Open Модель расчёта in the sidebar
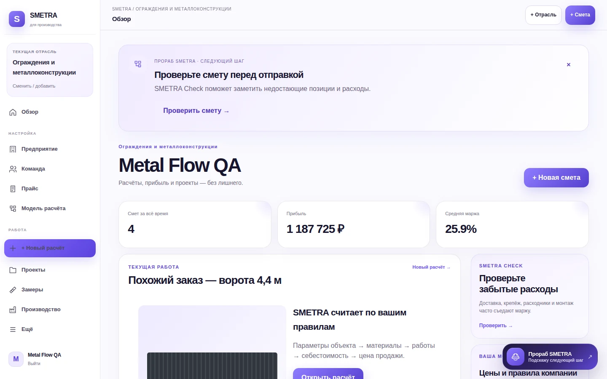The height and width of the screenshot is (379, 607). tap(50, 208)
